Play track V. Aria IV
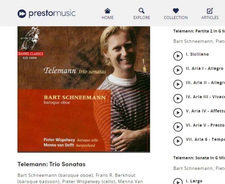Image resolution: width=225 pixels, height=184 pixels. pos(178,113)
